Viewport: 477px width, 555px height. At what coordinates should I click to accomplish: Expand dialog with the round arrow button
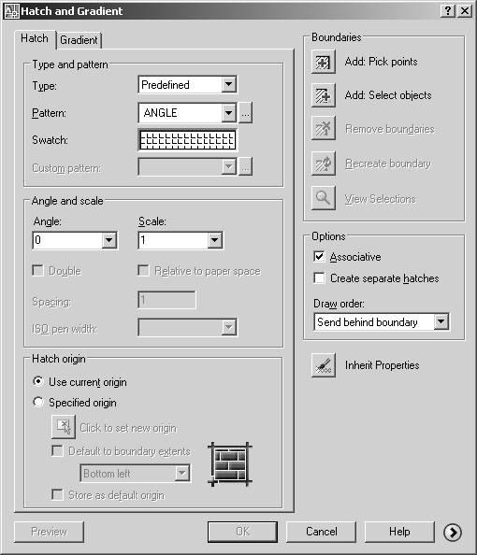[x=453, y=532]
